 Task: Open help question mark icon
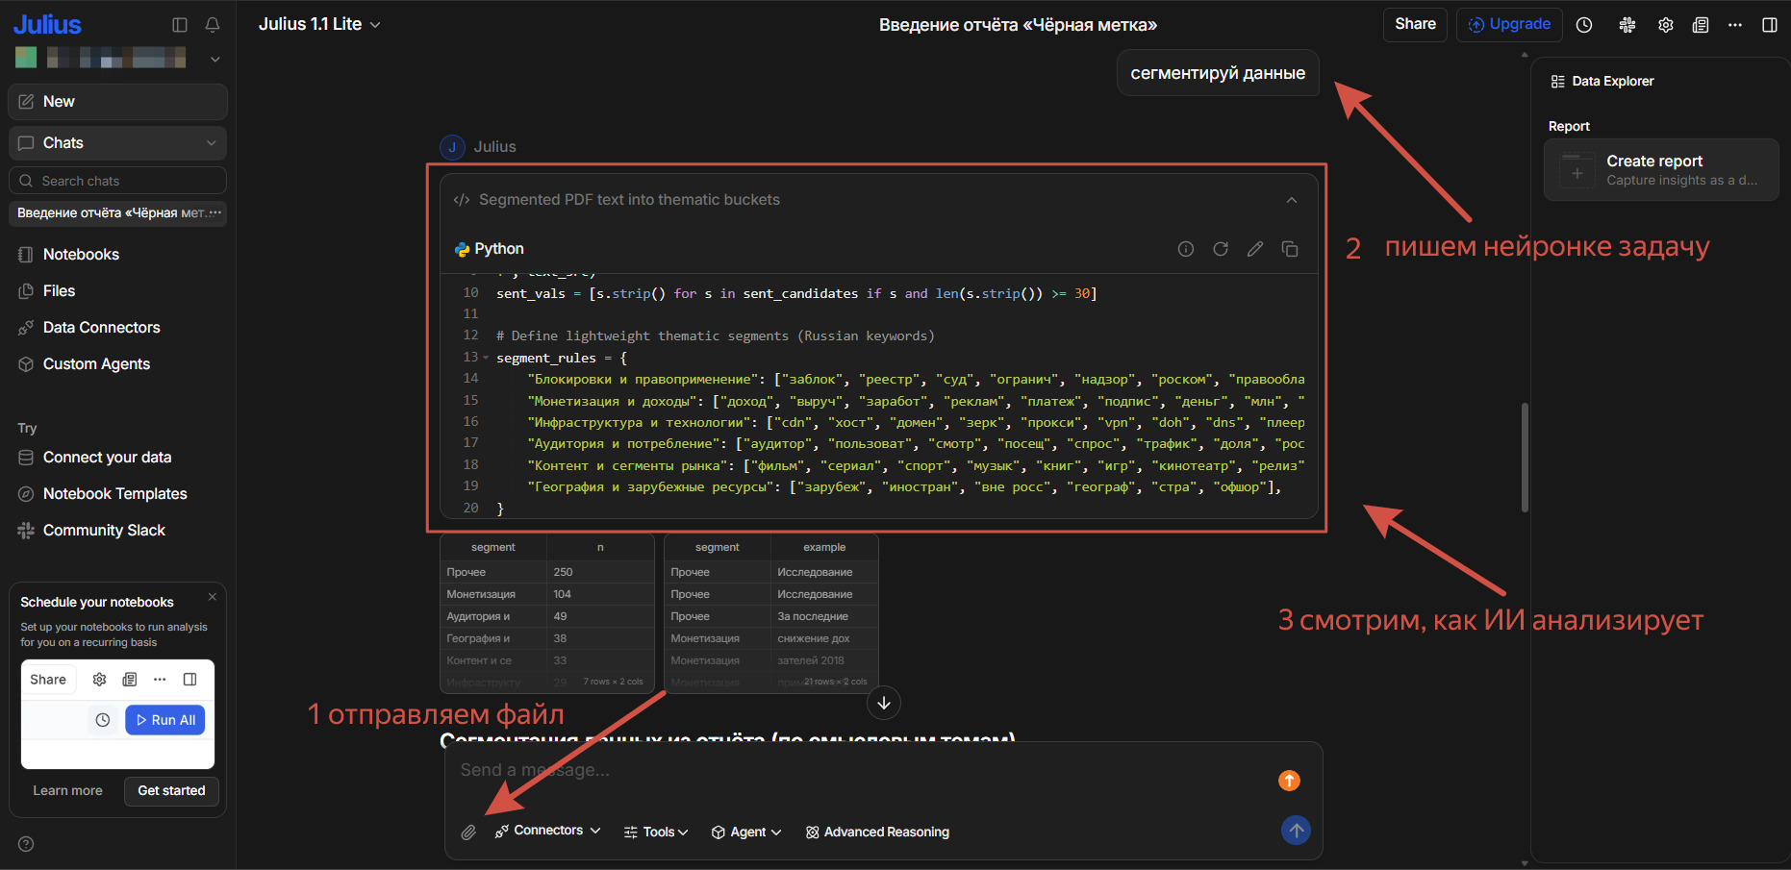26,844
